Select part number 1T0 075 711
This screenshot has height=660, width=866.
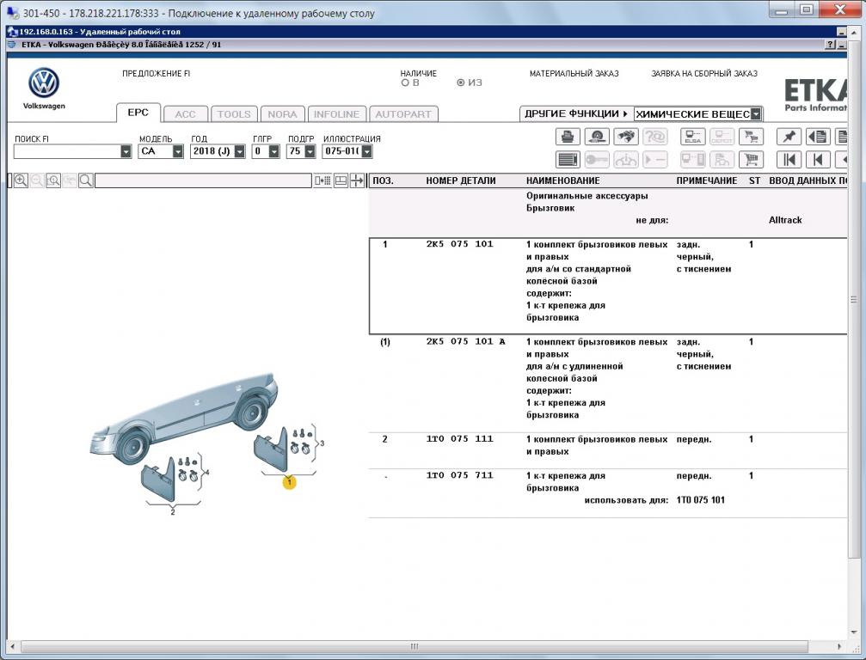[459, 476]
